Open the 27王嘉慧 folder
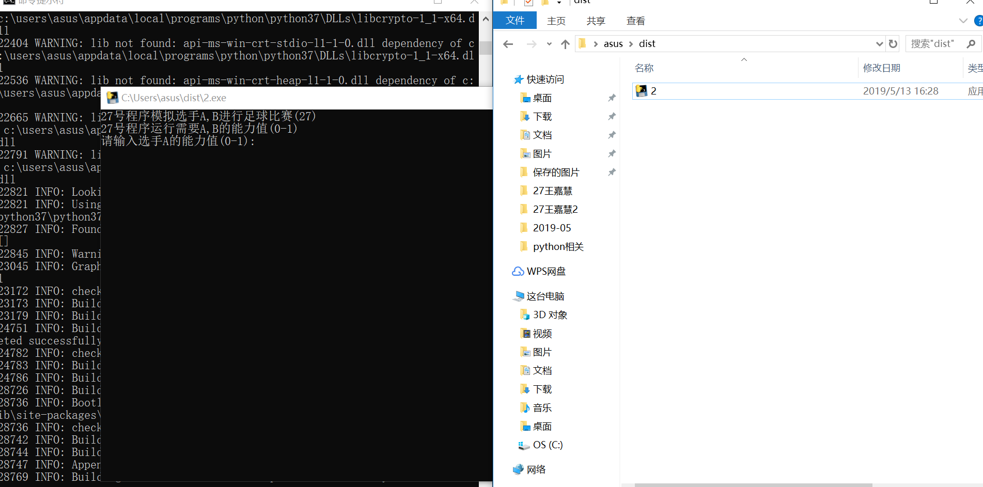 click(552, 191)
